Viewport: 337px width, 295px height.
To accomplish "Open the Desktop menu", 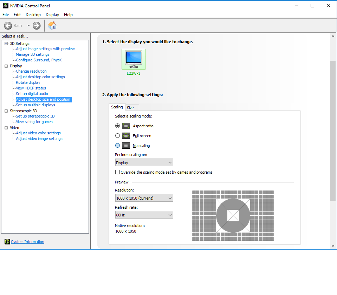I will (x=33, y=15).
